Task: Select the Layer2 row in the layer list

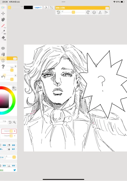Action: point(9,136)
